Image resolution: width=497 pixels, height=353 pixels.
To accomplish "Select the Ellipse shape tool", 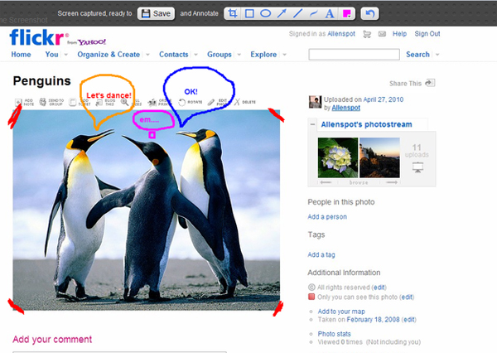I will [265, 13].
